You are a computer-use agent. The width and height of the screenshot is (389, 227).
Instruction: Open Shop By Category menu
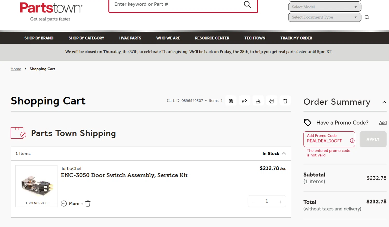[x=86, y=38]
